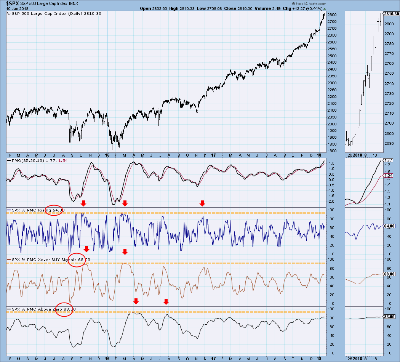Click the 2810.30 last-price tag in zoom panel
This screenshot has width=400, height=362.
[x=392, y=14]
